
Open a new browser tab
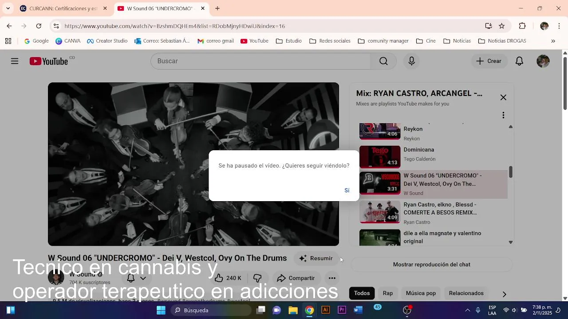click(x=217, y=8)
